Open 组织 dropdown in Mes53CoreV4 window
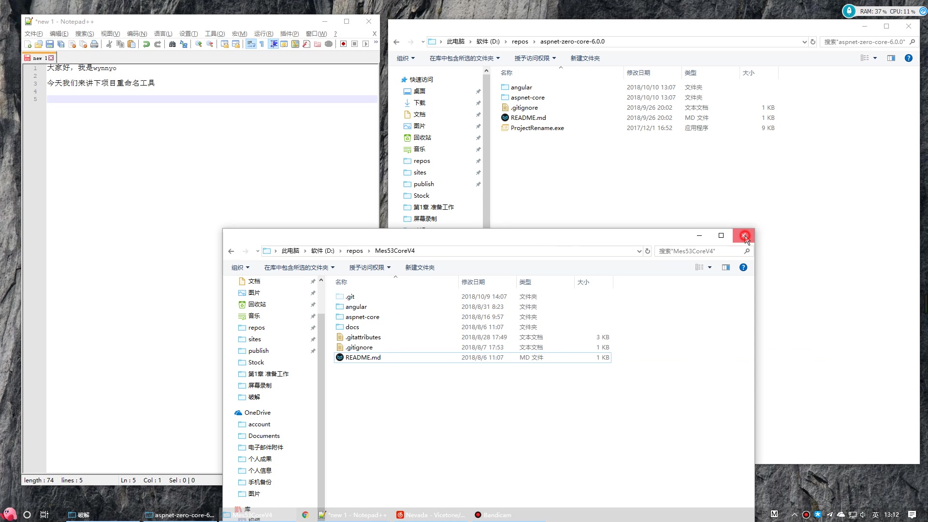This screenshot has height=522, width=928. click(x=241, y=267)
